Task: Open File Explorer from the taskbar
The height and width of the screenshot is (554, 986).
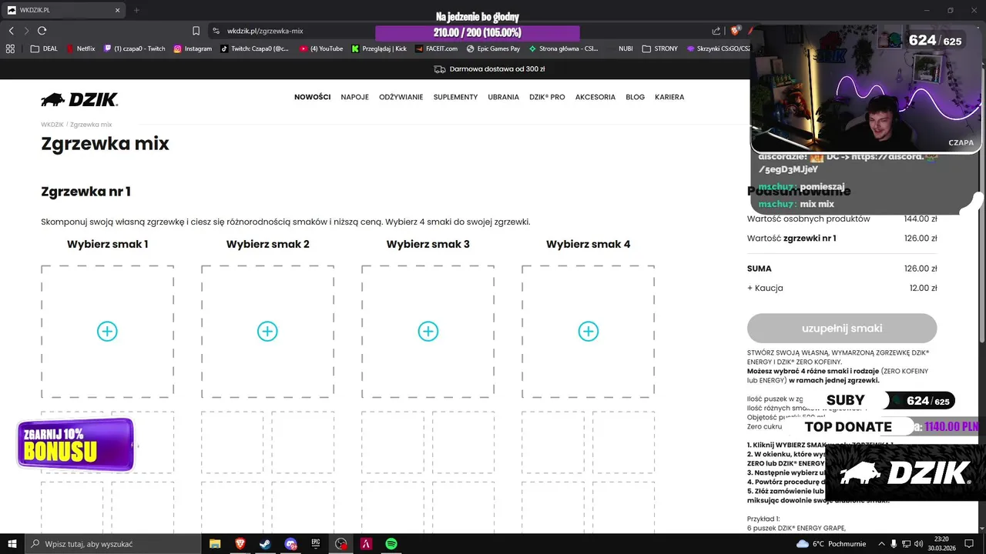Action: pyautogui.click(x=216, y=544)
